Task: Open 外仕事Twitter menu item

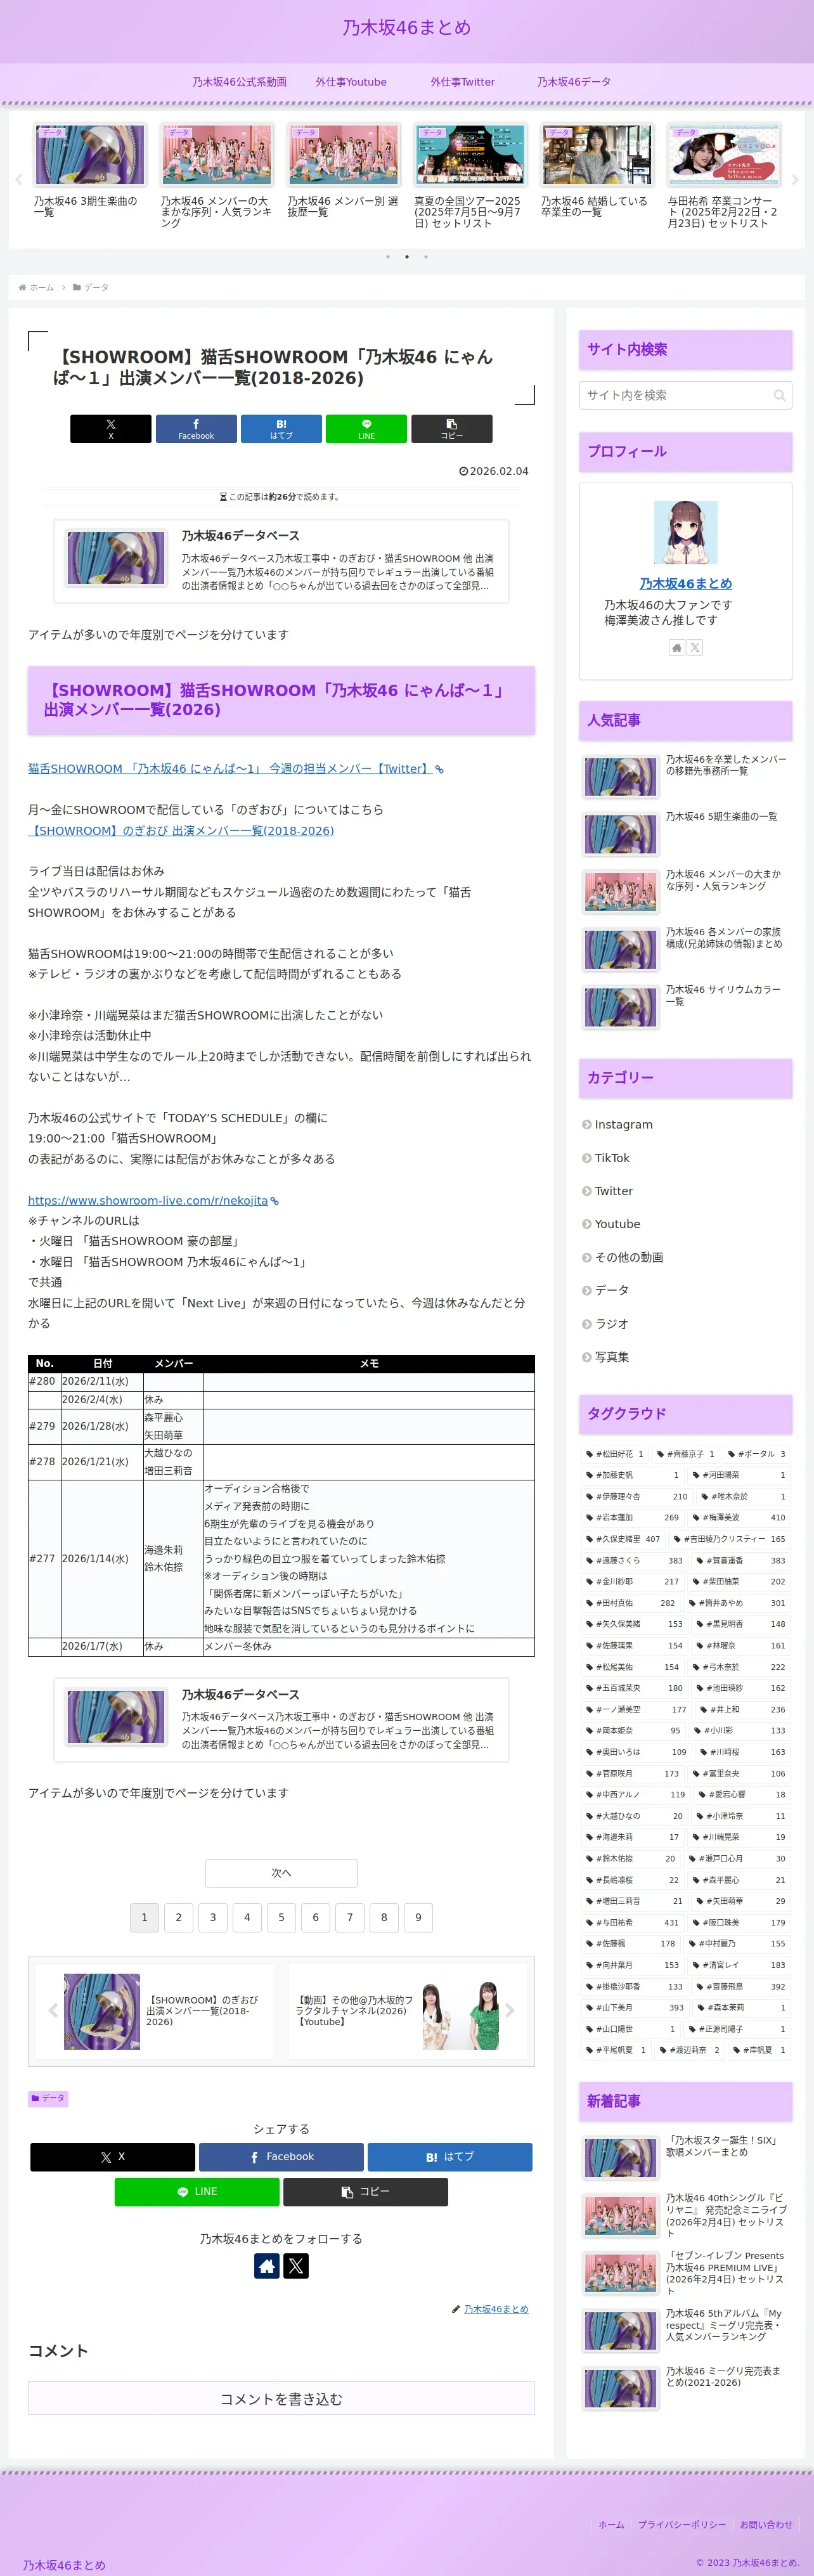Action: [463, 82]
